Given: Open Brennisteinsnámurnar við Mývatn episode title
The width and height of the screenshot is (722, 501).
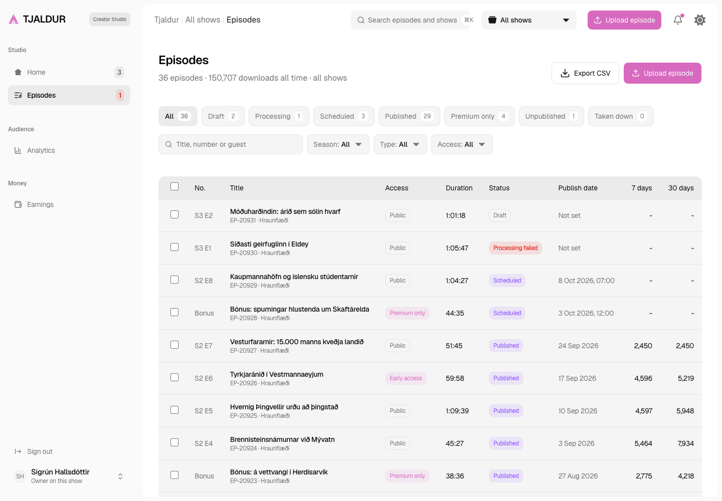Looking at the screenshot, I should point(282,439).
